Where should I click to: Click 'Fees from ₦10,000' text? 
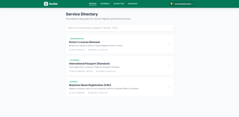pyautogui.click(x=78, y=93)
